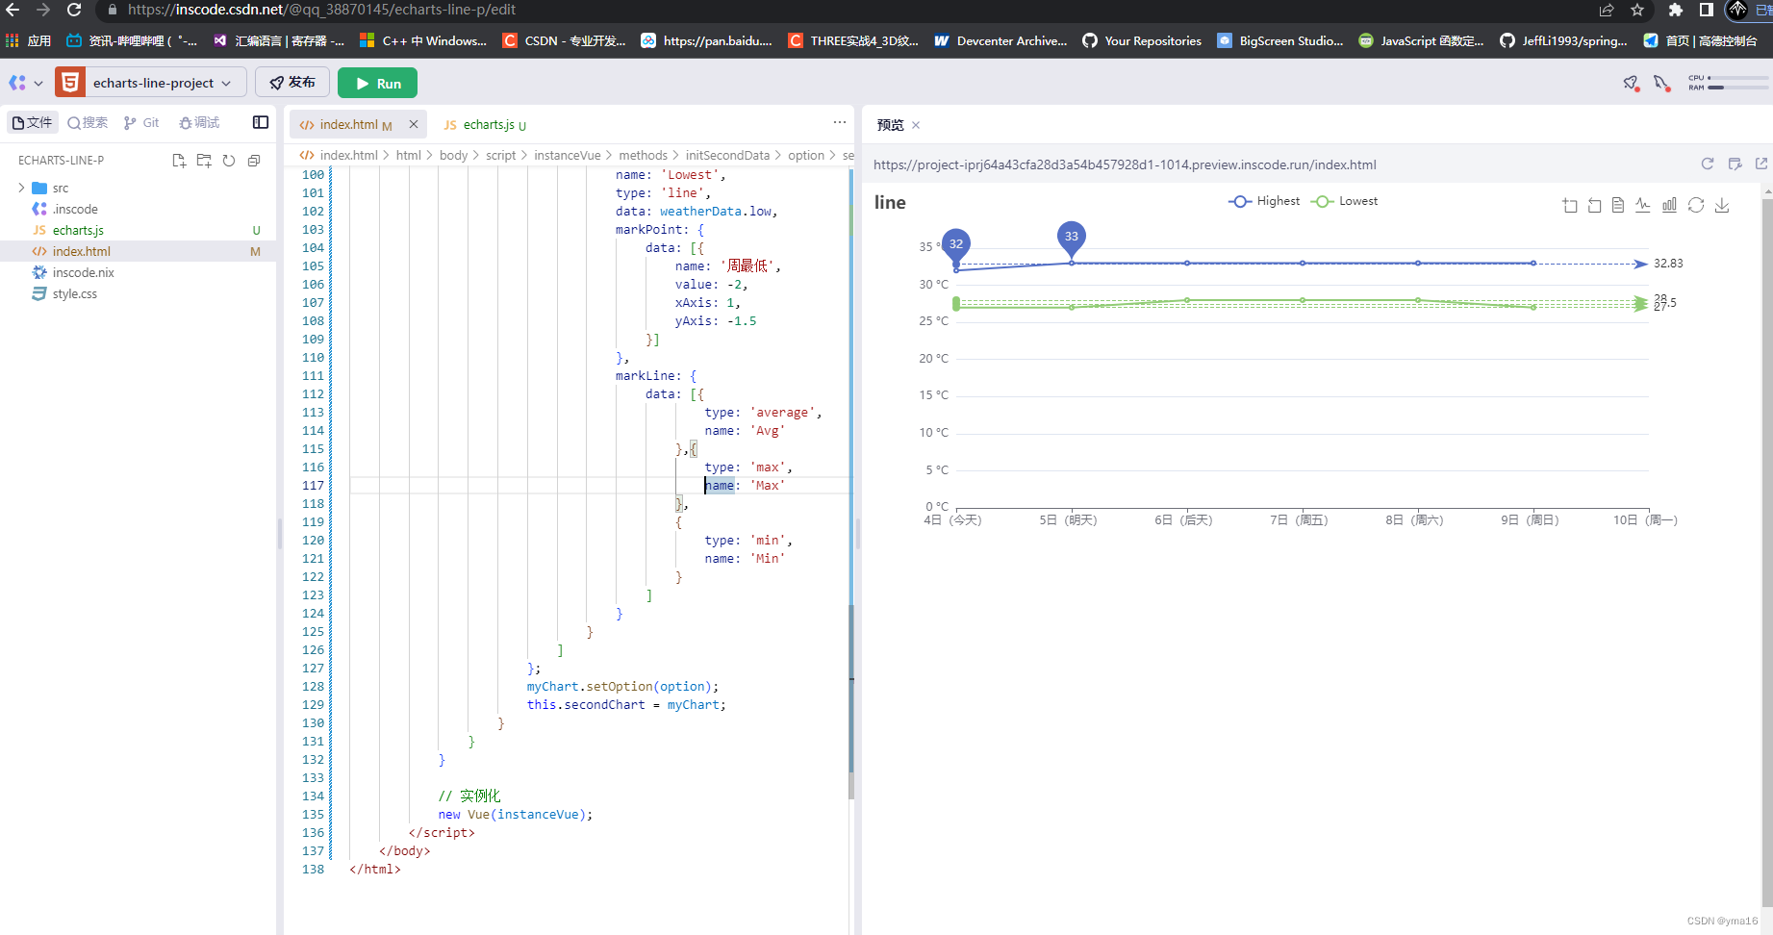
Task: Switch chart to line type
Action: pos(1643,205)
